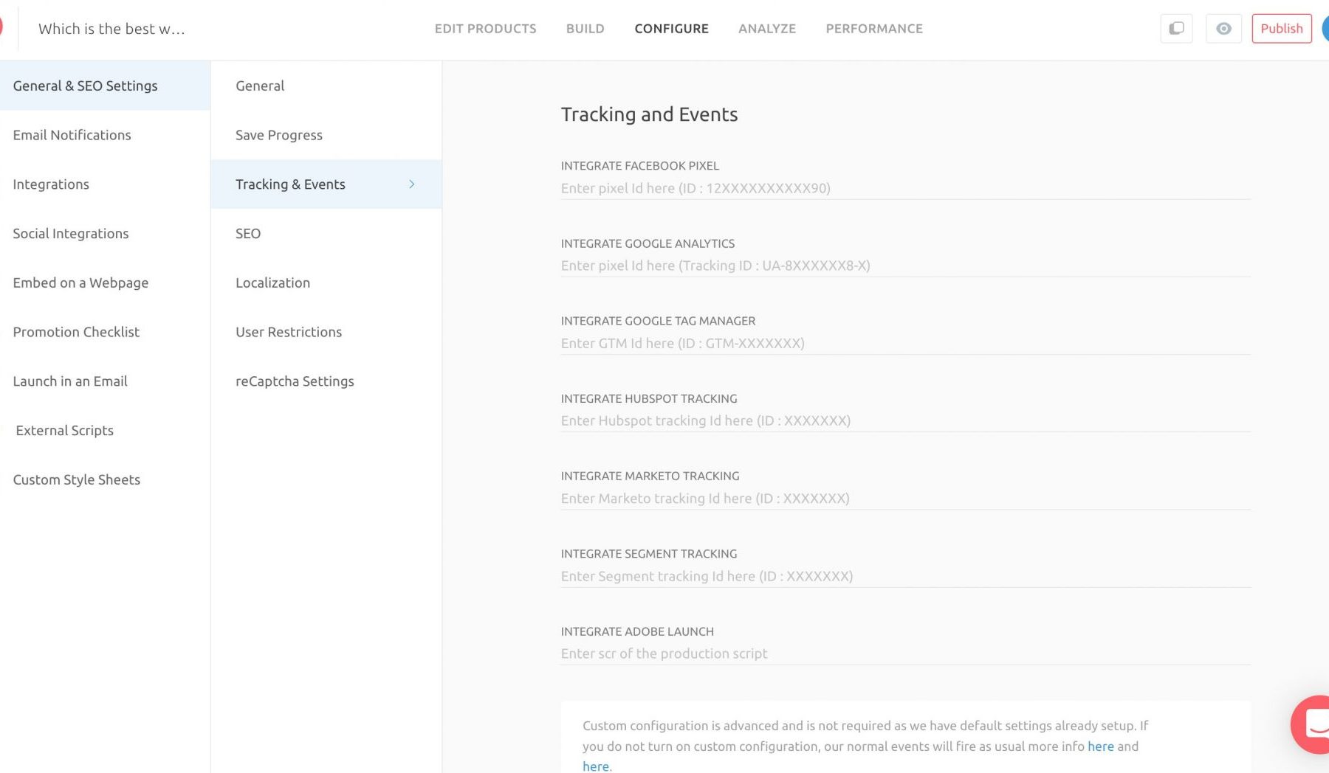The width and height of the screenshot is (1329, 773).
Task: Click the eye preview icon
Action: (x=1223, y=29)
